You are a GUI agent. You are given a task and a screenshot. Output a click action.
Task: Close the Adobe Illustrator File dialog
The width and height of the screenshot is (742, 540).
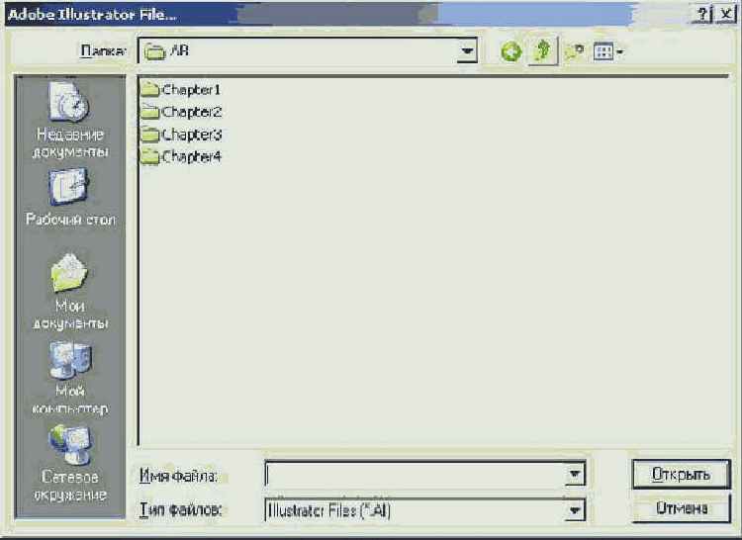pos(726,14)
